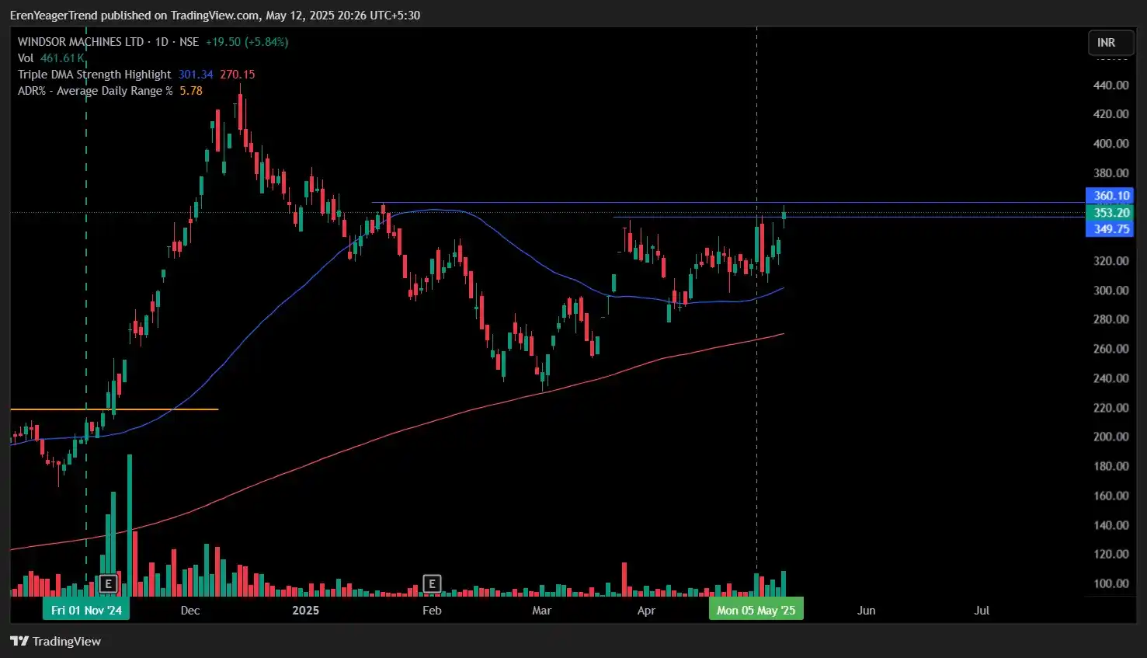The height and width of the screenshot is (658, 1147).
Task: Click the ErenYeagerTrend published header text
Action: (215, 15)
